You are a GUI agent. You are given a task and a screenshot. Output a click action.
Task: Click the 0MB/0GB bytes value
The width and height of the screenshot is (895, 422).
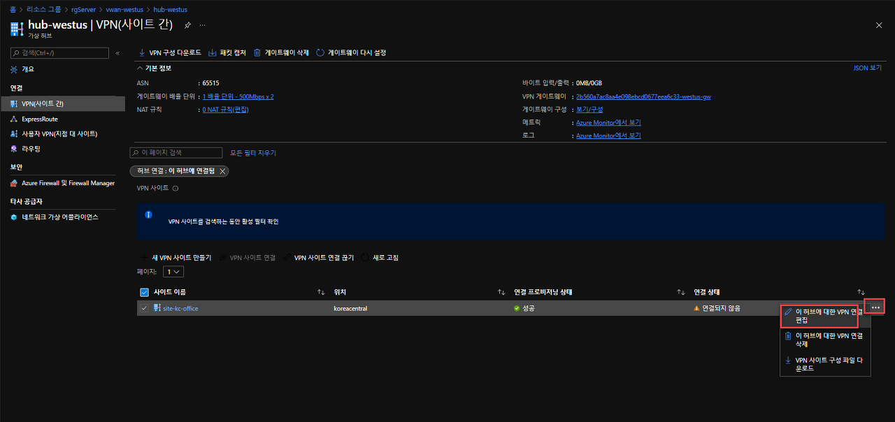(589, 83)
